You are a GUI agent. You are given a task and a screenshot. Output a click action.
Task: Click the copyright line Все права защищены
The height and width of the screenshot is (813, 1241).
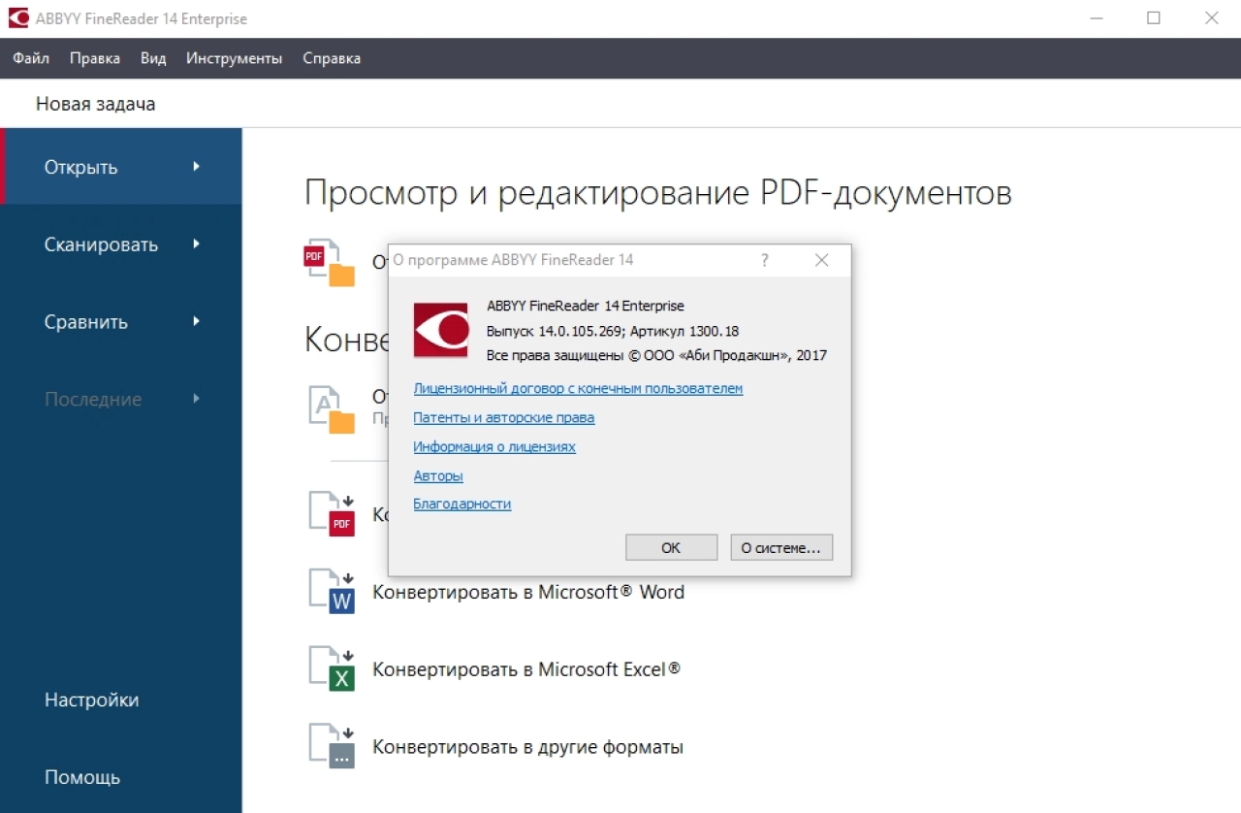pyautogui.click(x=656, y=355)
